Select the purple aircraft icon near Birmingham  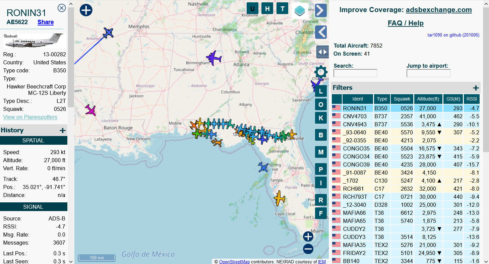click(x=213, y=58)
